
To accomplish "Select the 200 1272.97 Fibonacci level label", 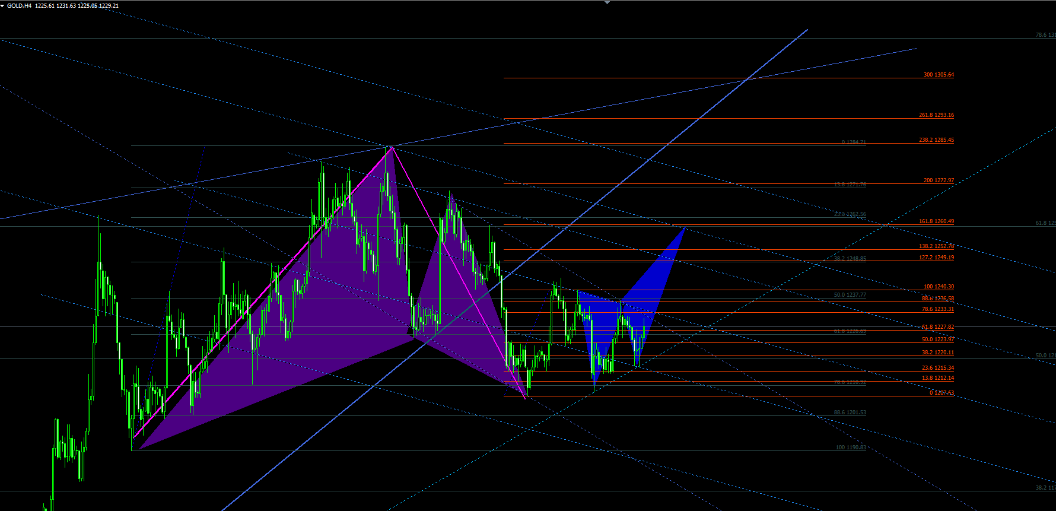I will [939, 180].
